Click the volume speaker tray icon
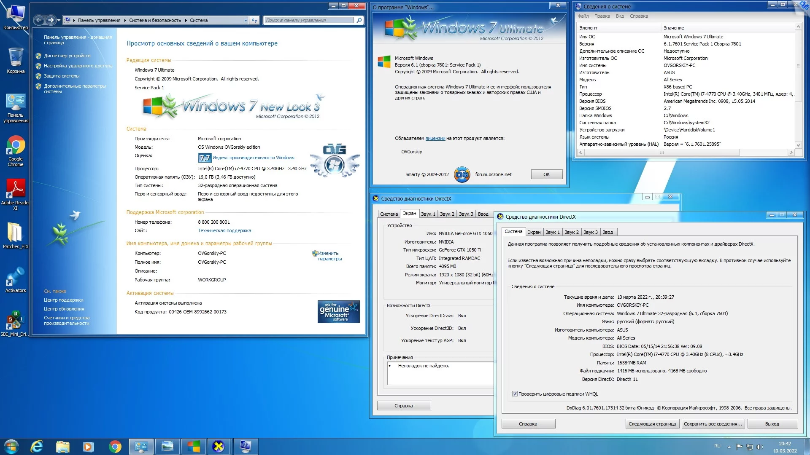810x455 pixels. pyautogui.click(x=760, y=447)
